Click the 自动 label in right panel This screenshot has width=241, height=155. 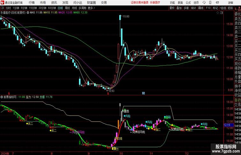[x=237, y=100]
